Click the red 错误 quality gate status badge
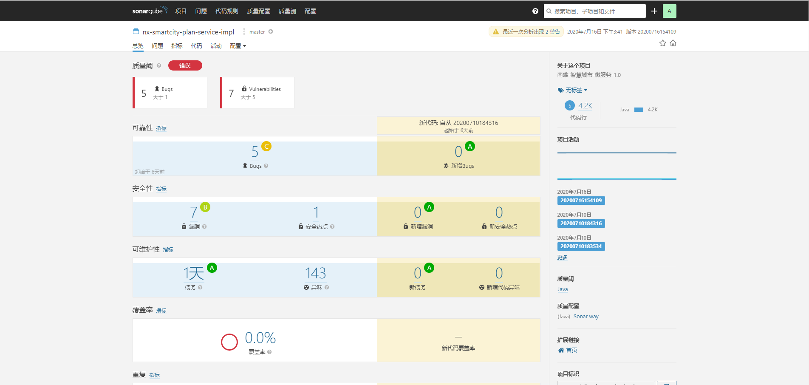 tap(185, 65)
